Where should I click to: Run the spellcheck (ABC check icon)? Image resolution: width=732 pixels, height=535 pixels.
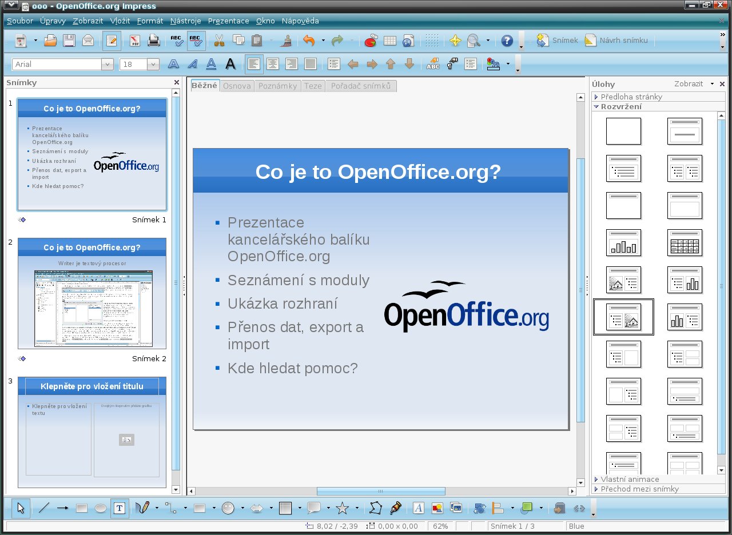(x=177, y=41)
